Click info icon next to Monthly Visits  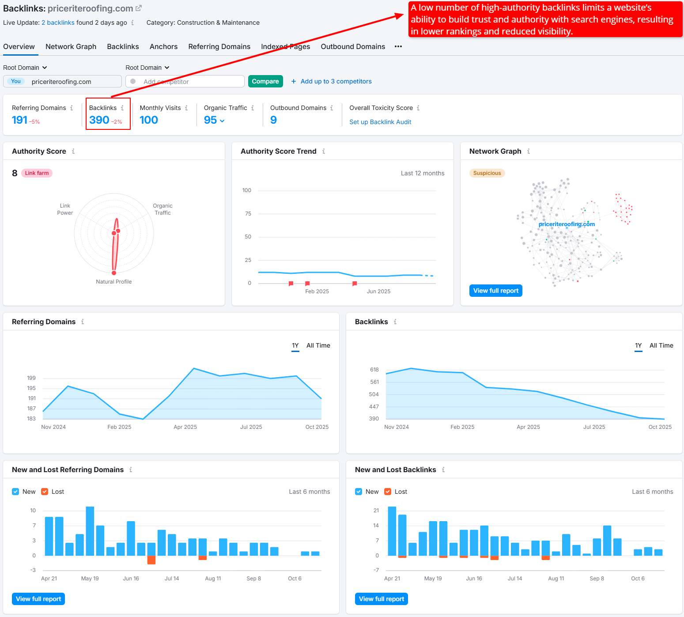tap(186, 108)
